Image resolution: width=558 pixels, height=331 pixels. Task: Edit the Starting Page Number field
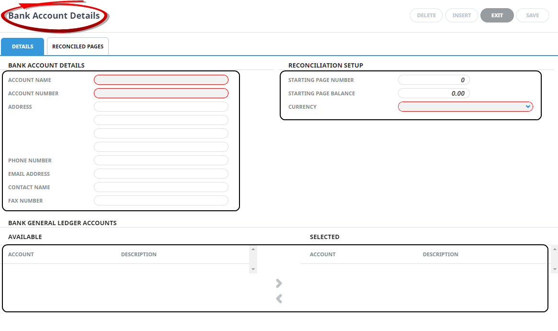pos(433,80)
